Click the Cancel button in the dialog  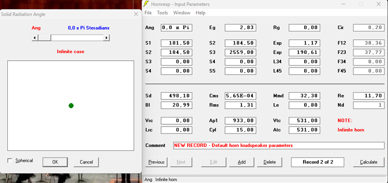coord(86,162)
